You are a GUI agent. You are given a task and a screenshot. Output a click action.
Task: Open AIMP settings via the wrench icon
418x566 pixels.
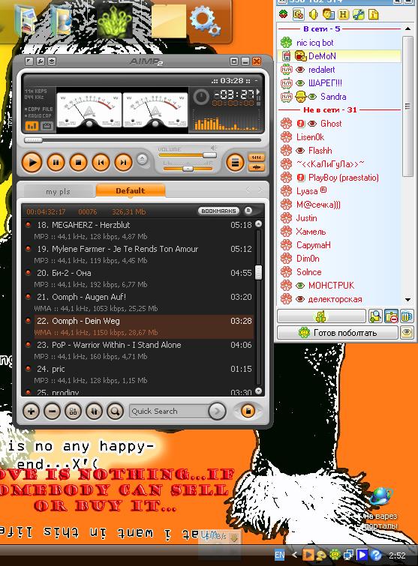(x=40, y=61)
